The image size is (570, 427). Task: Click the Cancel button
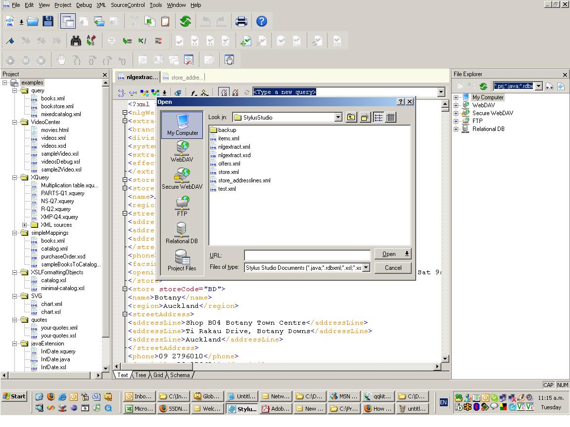click(x=393, y=268)
